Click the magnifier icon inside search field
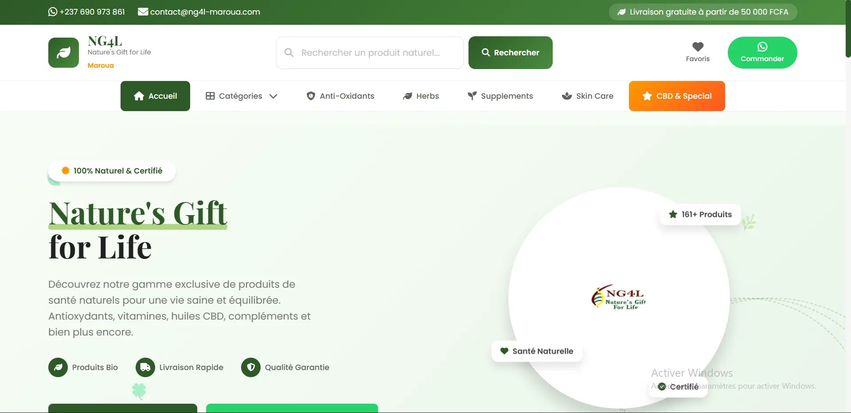The height and width of the screenshot is (413, 851). pos(289,53)
